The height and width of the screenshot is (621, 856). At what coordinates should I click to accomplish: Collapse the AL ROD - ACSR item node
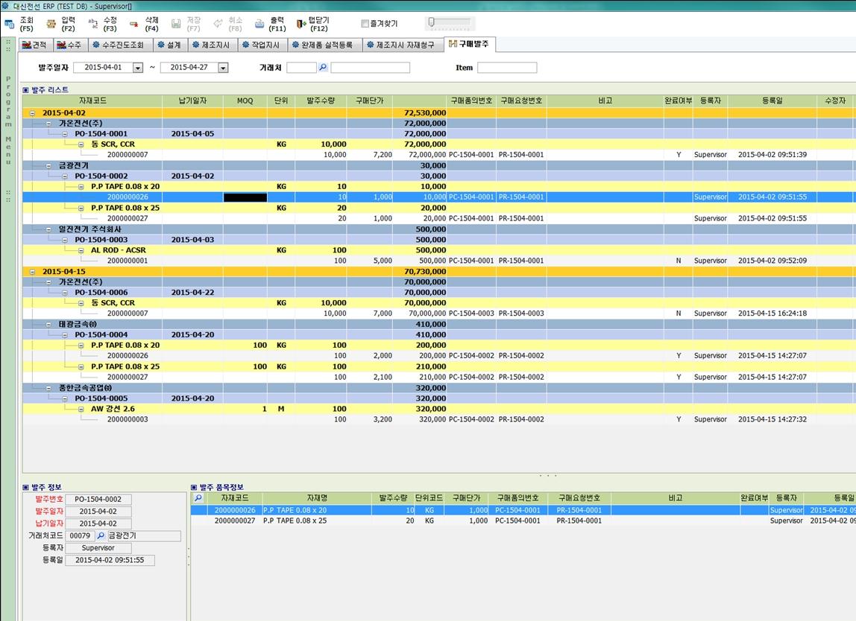[81, 251]
